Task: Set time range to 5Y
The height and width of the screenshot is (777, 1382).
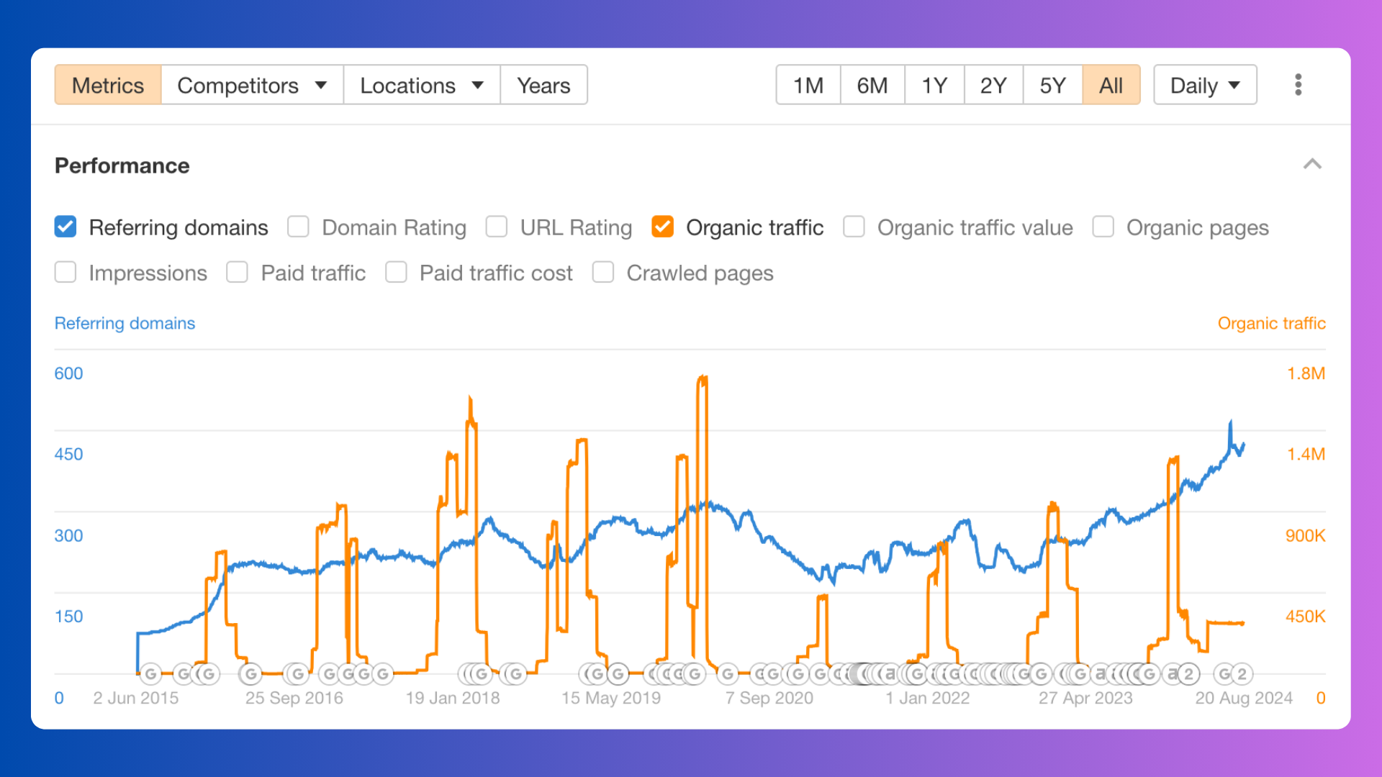Action: (1052, 85)
